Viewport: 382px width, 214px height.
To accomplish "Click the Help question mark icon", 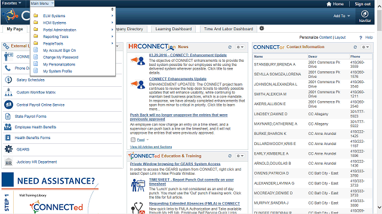I will click(x=361, y=37).
